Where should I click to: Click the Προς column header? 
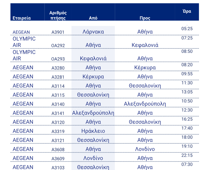145,18
